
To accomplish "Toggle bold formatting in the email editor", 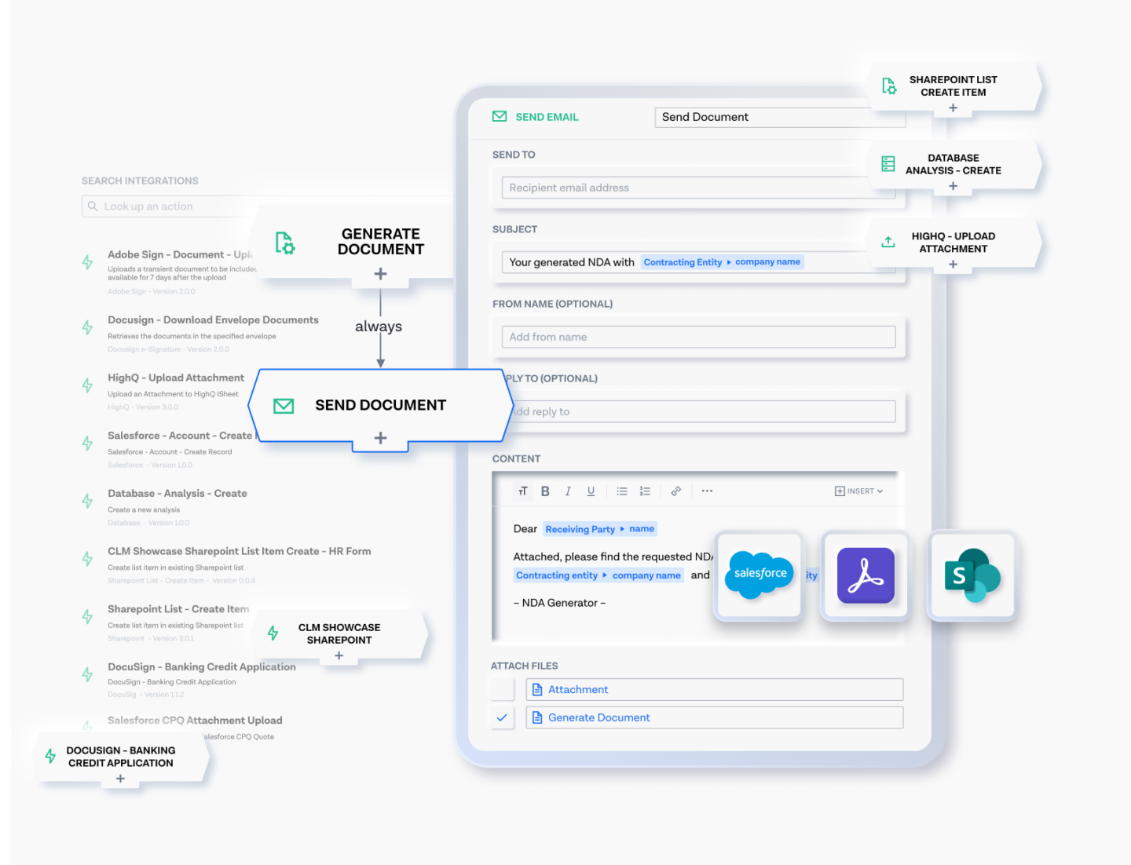I will [545, 491].
